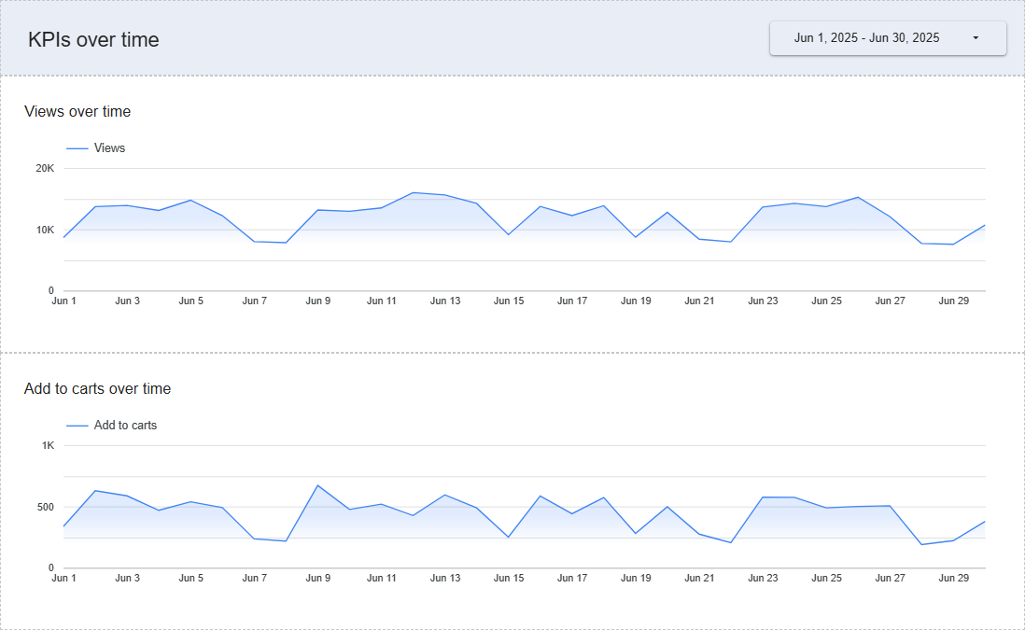
Task: Click 'Jun 27' label on Add to carts axis
Action: click(891, 579)
